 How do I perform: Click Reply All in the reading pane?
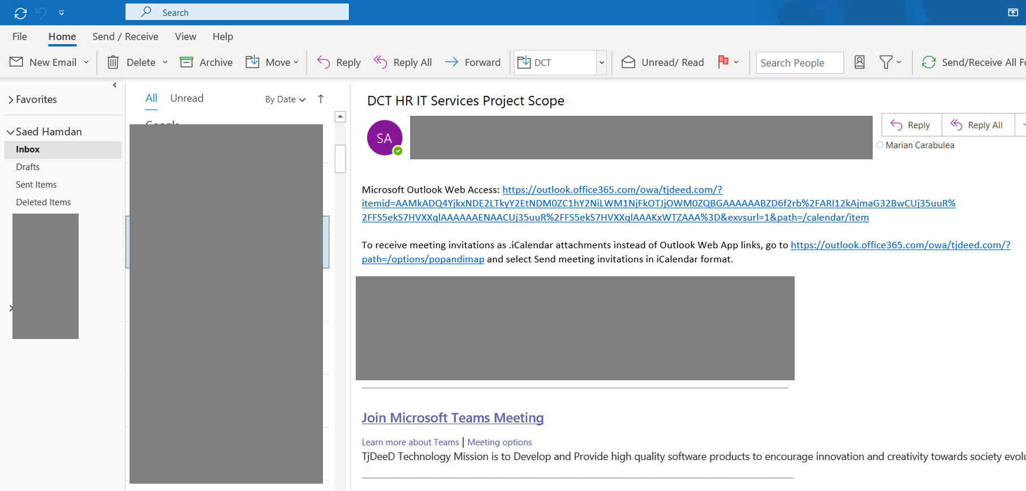pos(978,125)
